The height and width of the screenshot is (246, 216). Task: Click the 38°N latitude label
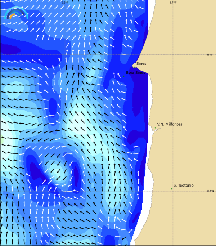coord(209,55)
